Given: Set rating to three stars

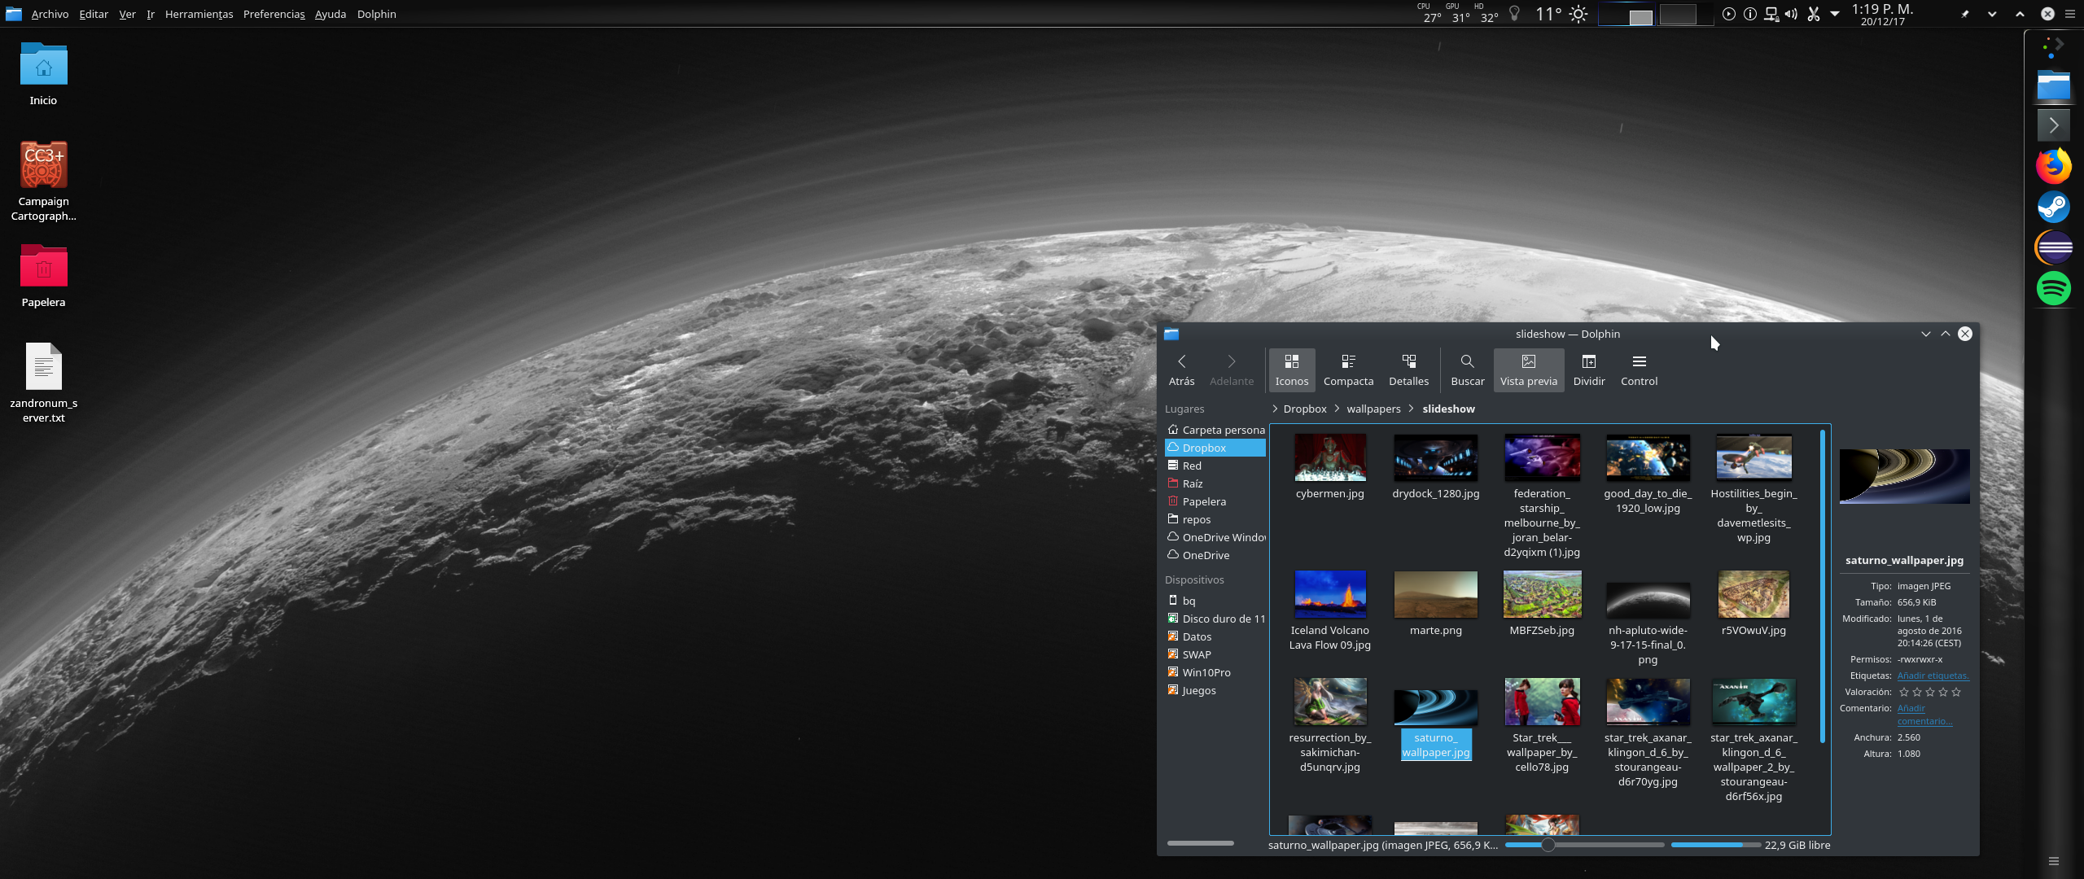Looking at the screenshot, I should tap(1930, 692).
